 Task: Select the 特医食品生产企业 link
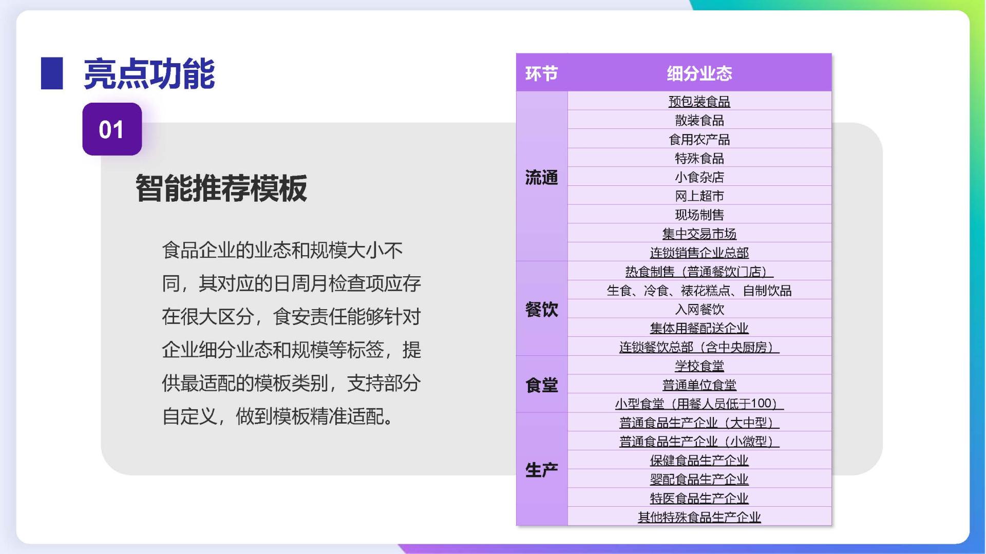[x=699, y=498]
